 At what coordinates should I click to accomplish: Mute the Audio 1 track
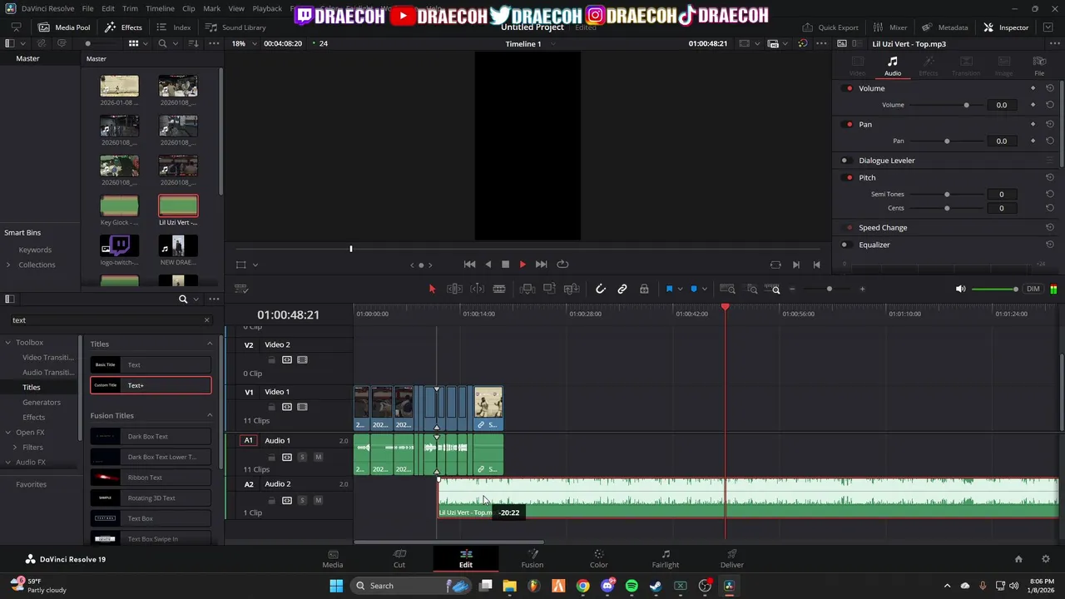pyautogui.click(x=318, y=457)
